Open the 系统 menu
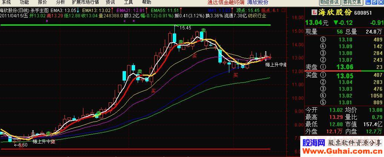The height and width of the screenshot is (157, 384). [6, 2]
